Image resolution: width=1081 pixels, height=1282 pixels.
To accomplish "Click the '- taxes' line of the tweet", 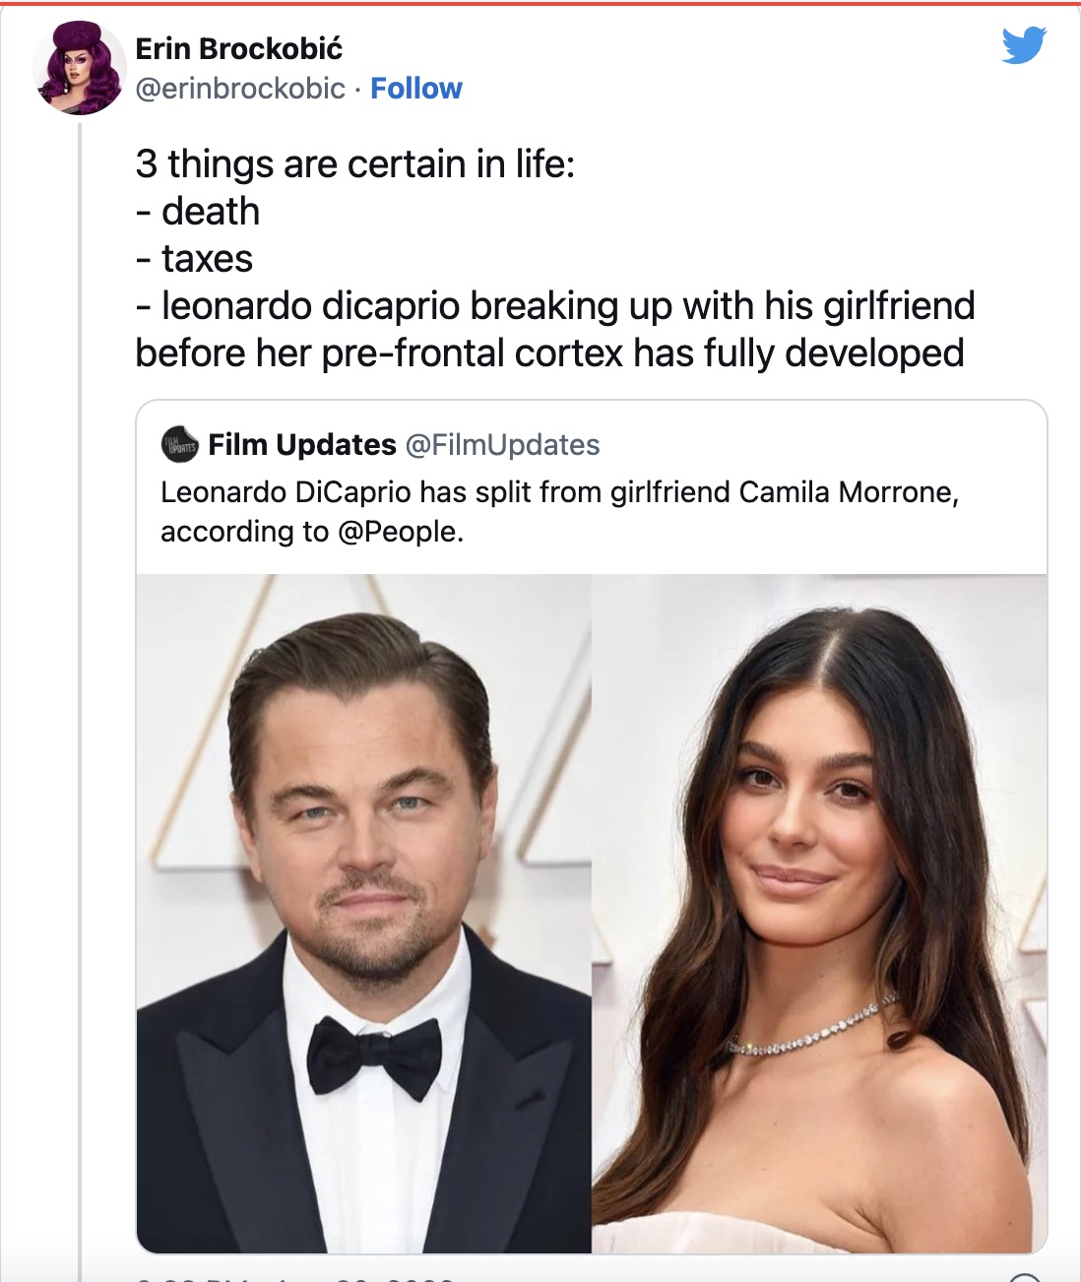I will coord(195,258).
